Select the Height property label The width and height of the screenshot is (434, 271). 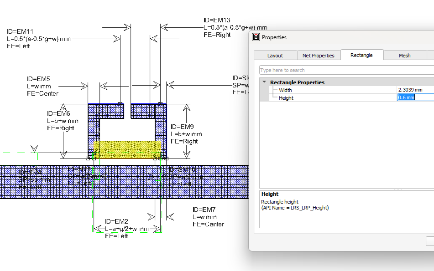[x=286, y=98]
